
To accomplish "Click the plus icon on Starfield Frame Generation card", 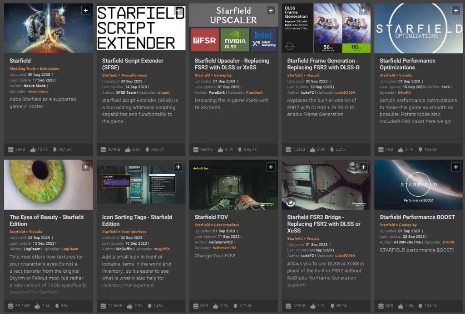I will click(x=363, y=11).
